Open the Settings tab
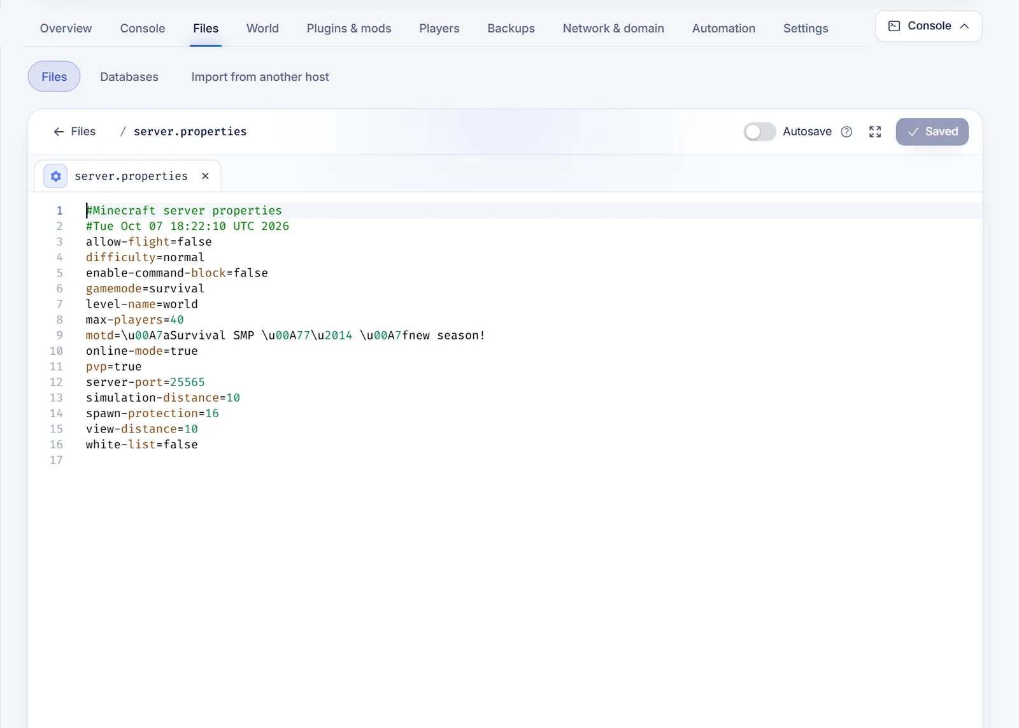Viewport: 1019px width, 728px height. pyautogui.click(x=806, y=29)
